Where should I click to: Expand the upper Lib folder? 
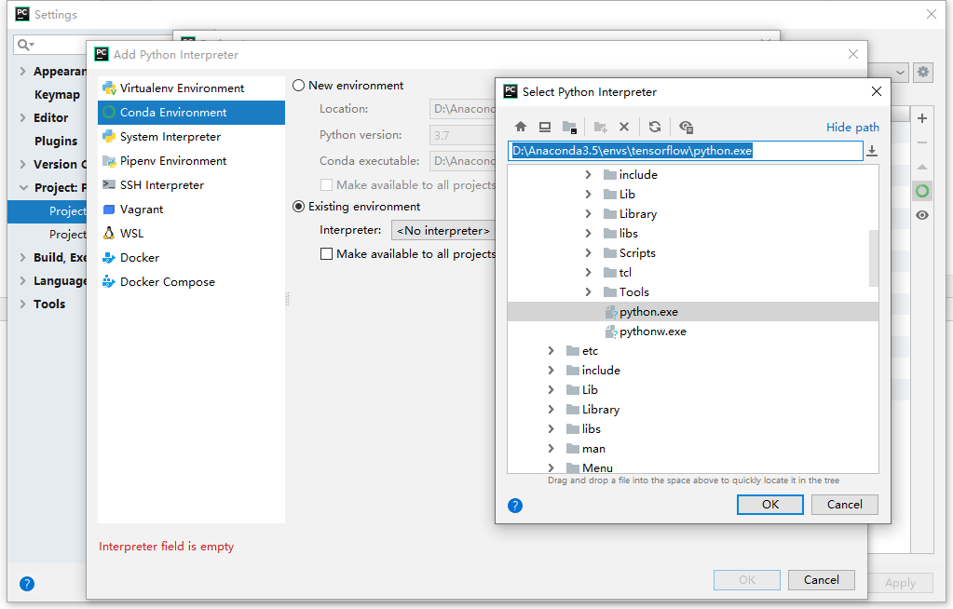pyautogui.click(x=588, y=195)
